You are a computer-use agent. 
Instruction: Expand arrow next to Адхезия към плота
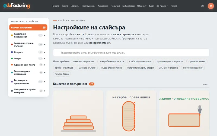45,65
